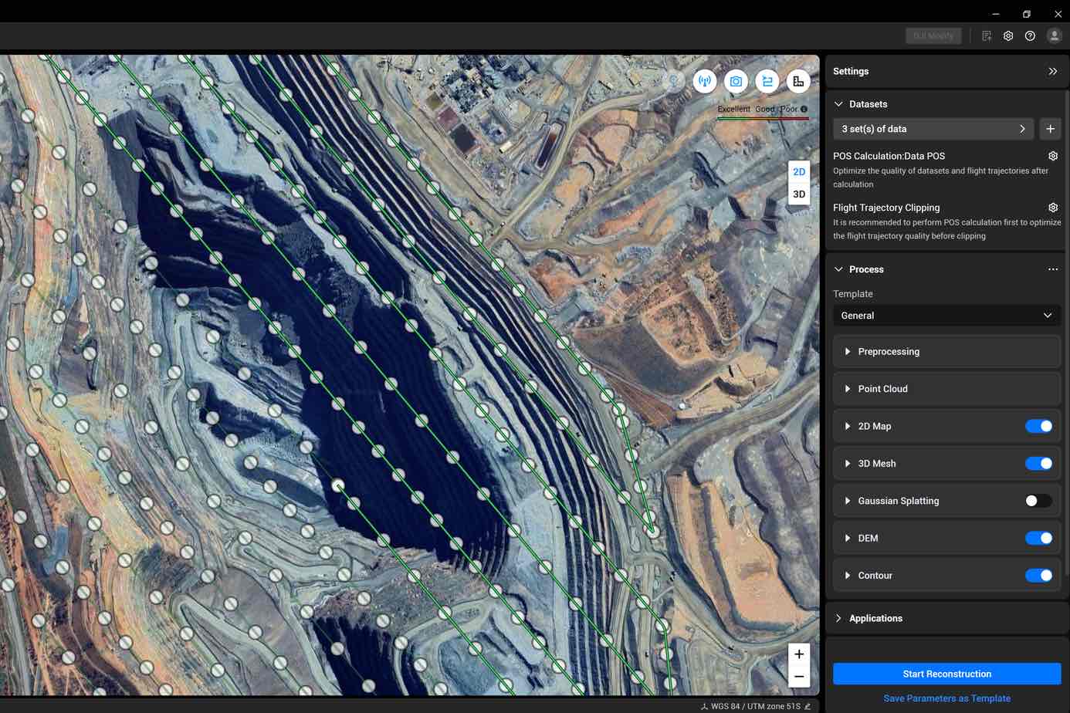Click the camera photo positions icon
This screenshot has width=1070, height=713.
[x=736, y=81]
